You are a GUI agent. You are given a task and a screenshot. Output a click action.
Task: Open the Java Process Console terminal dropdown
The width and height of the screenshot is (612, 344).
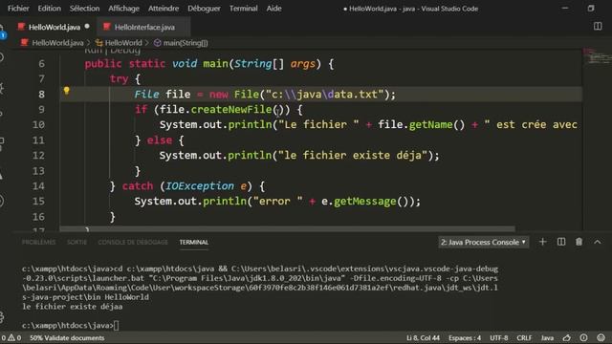[483, 242]
